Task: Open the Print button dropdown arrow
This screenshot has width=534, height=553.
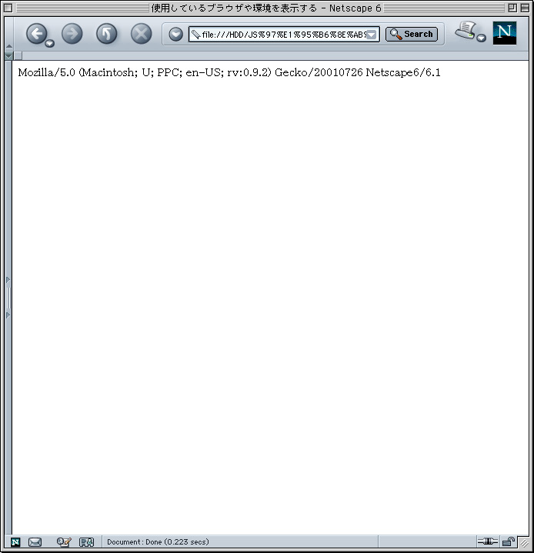Action: pos(481,38)
